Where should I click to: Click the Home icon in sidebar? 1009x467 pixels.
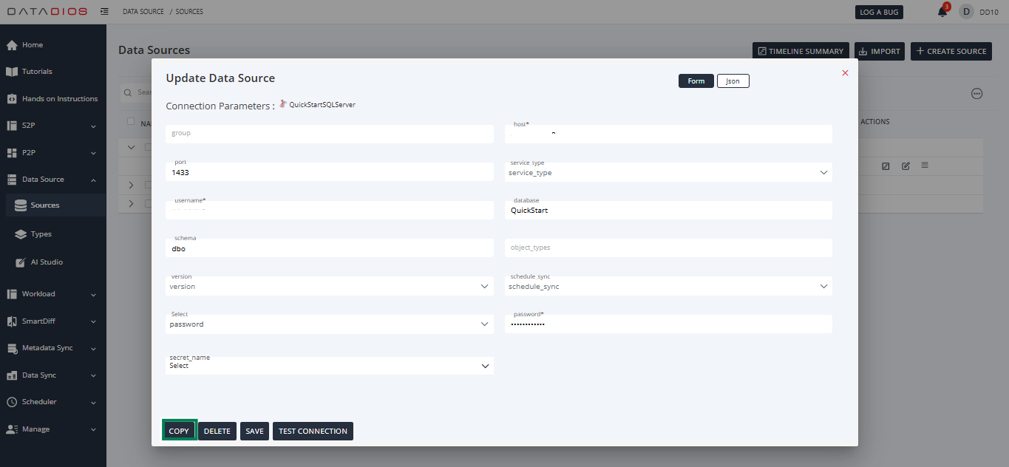(x=12, y=45)
